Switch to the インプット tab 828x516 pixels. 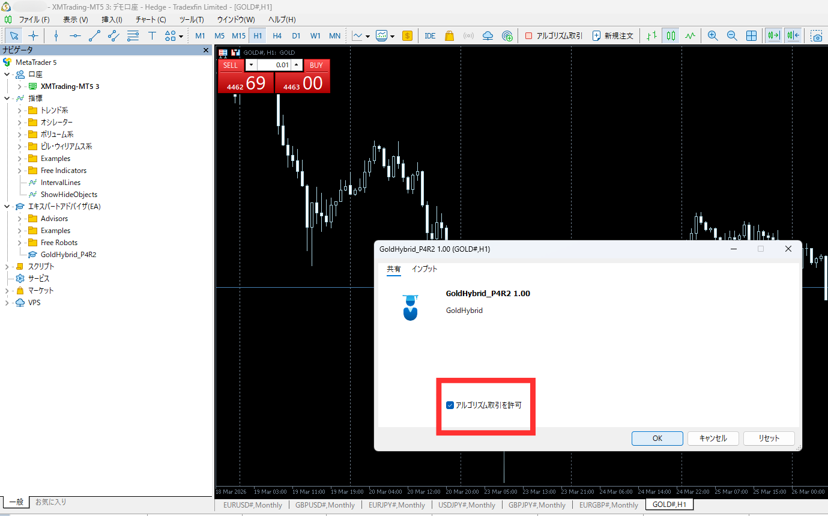coord(425,269)
